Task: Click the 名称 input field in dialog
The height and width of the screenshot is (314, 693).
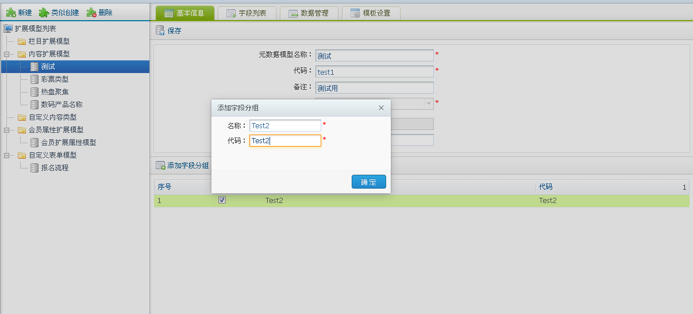Action: tap(285, 125)
